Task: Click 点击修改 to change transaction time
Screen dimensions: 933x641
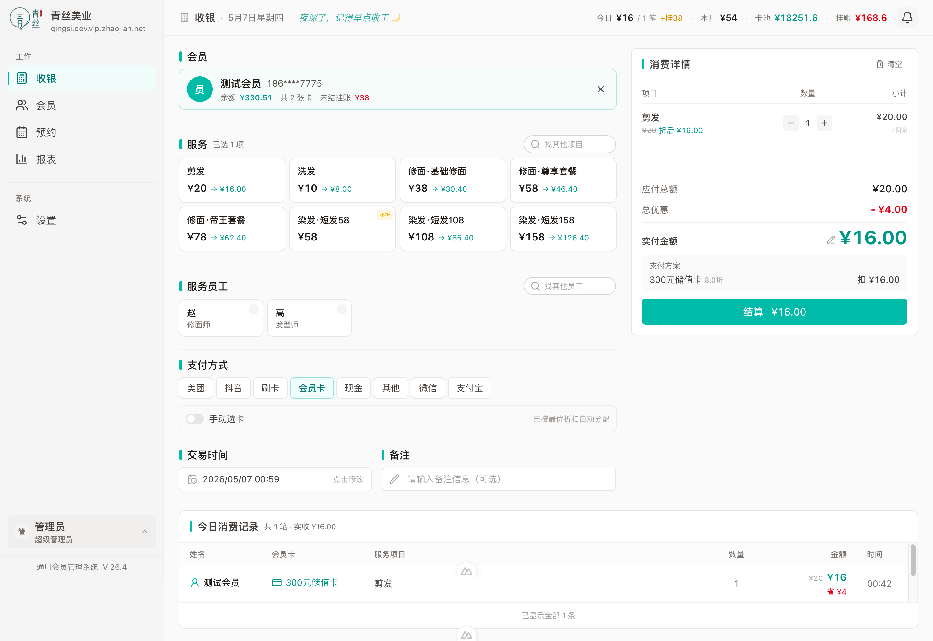Action: pos(348,479)
